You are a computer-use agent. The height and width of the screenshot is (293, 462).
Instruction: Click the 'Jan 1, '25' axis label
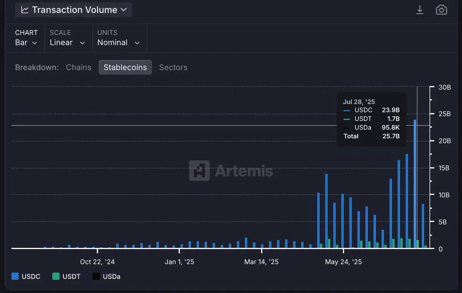179,262
